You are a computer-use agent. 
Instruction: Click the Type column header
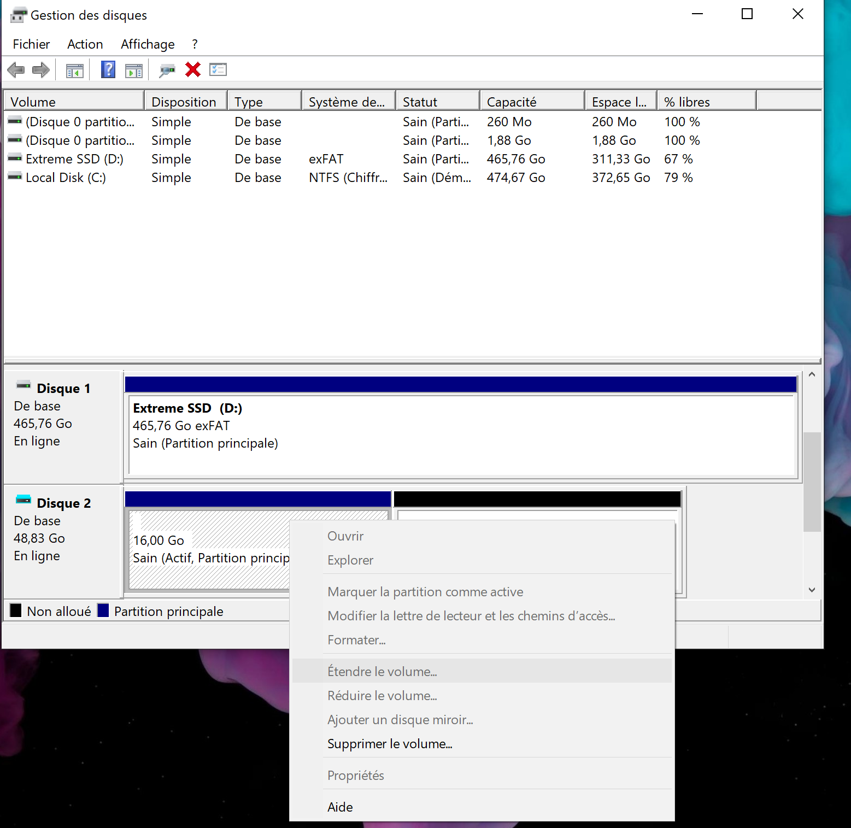pyautogui.click(x=265, y=102)
